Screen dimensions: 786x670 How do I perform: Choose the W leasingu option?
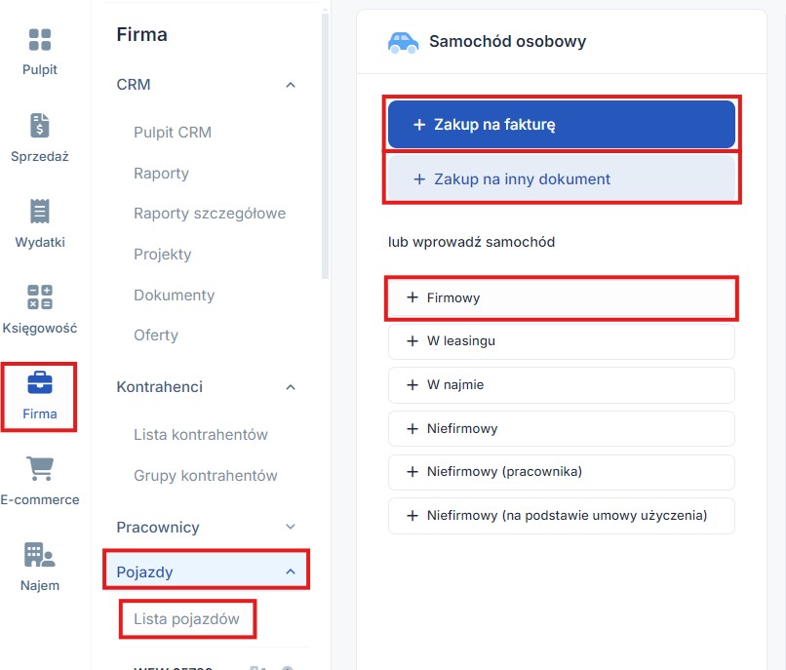561,341
